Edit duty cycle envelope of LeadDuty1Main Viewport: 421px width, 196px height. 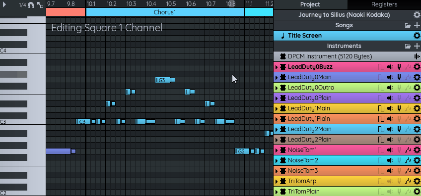381,108
